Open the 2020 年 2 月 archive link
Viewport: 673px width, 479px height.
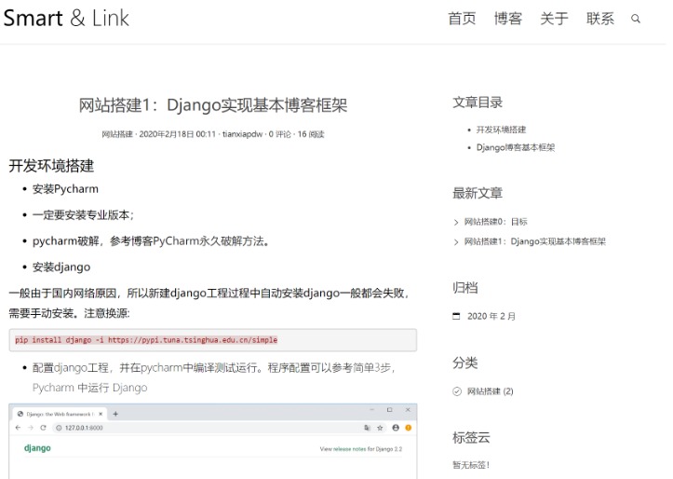(x=491, y=316)
